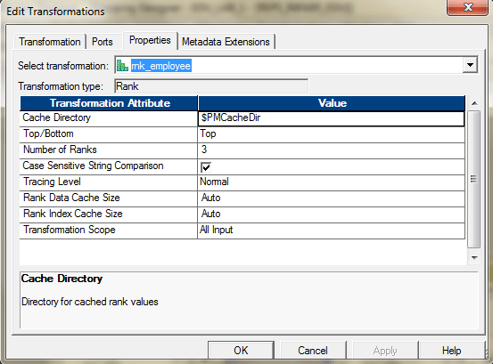The width and height of the screenshot is (493, 364).
Task: Close the Edit Transformations dialog
Action: click(x=468, y=7)
